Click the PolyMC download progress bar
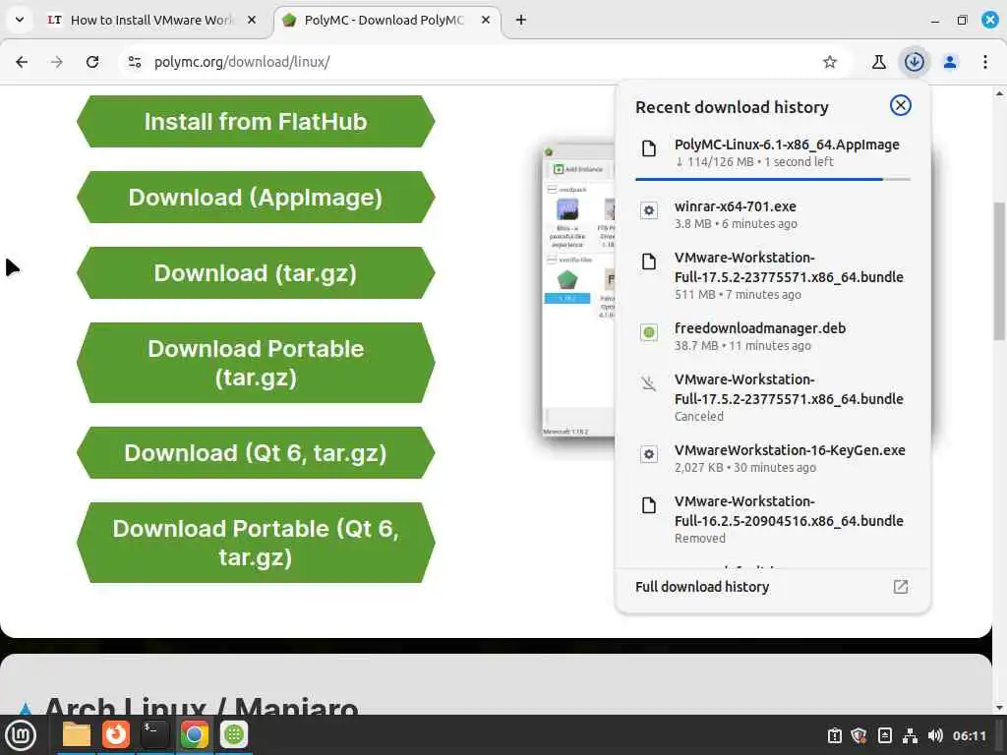Viewport: 1007px width, 755px height. 773,179
